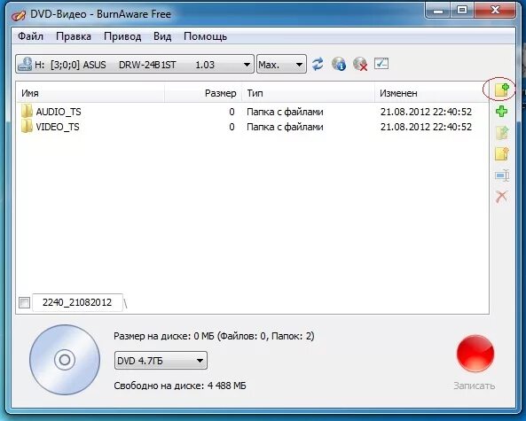Screen dimensions: 526x421
Task: Click the refresh drives icon
Action: 318,64
